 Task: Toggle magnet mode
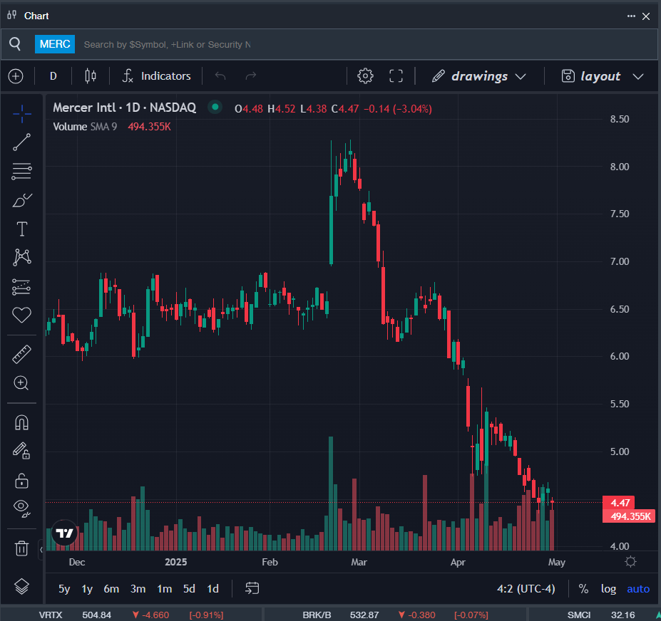coord(22,422)
